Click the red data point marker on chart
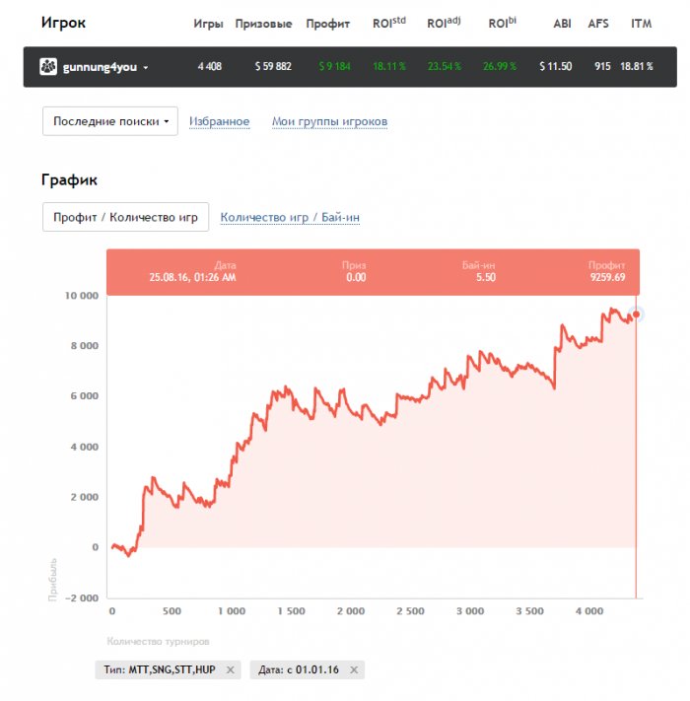 coord(636,315)
